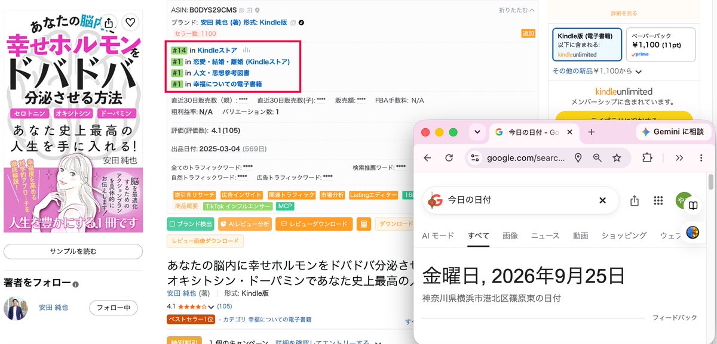Open the sales rank chart bars icon
The image size is (717, 344).
246,51
